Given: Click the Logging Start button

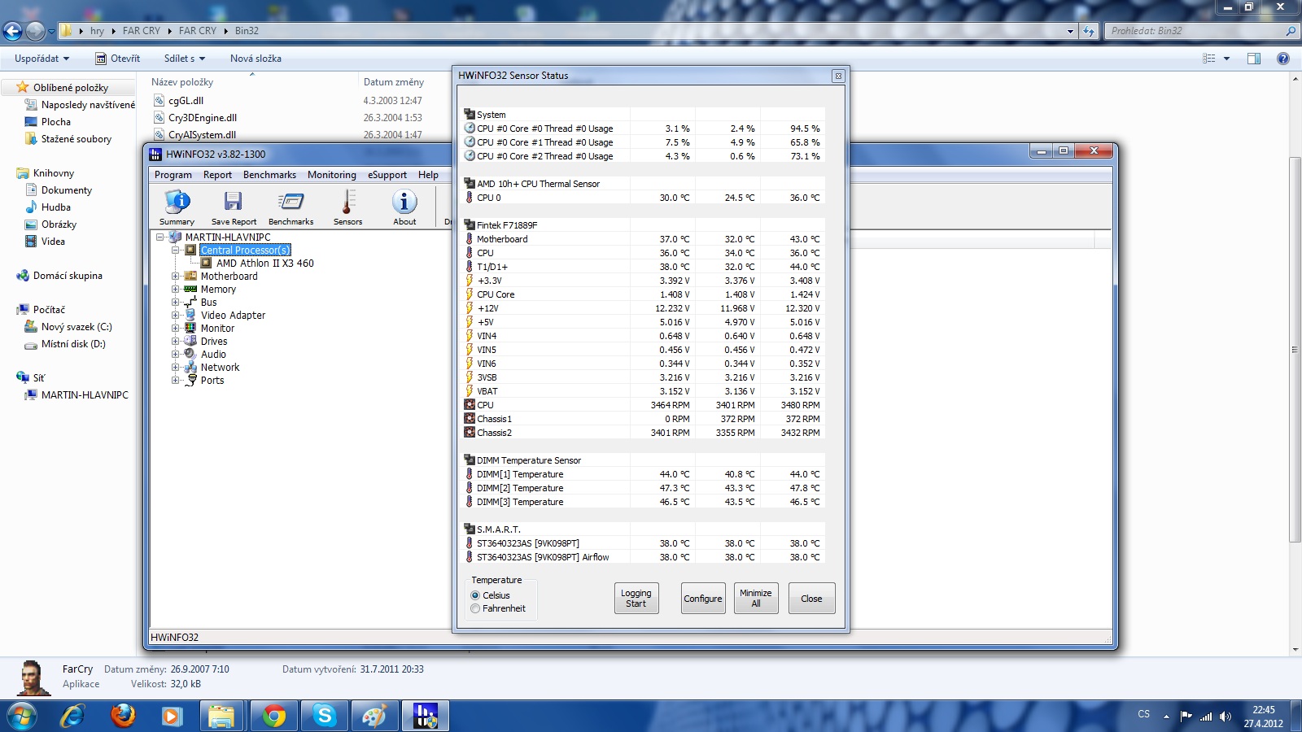Looking at the screenshot, I should click(x=636, y=599).
